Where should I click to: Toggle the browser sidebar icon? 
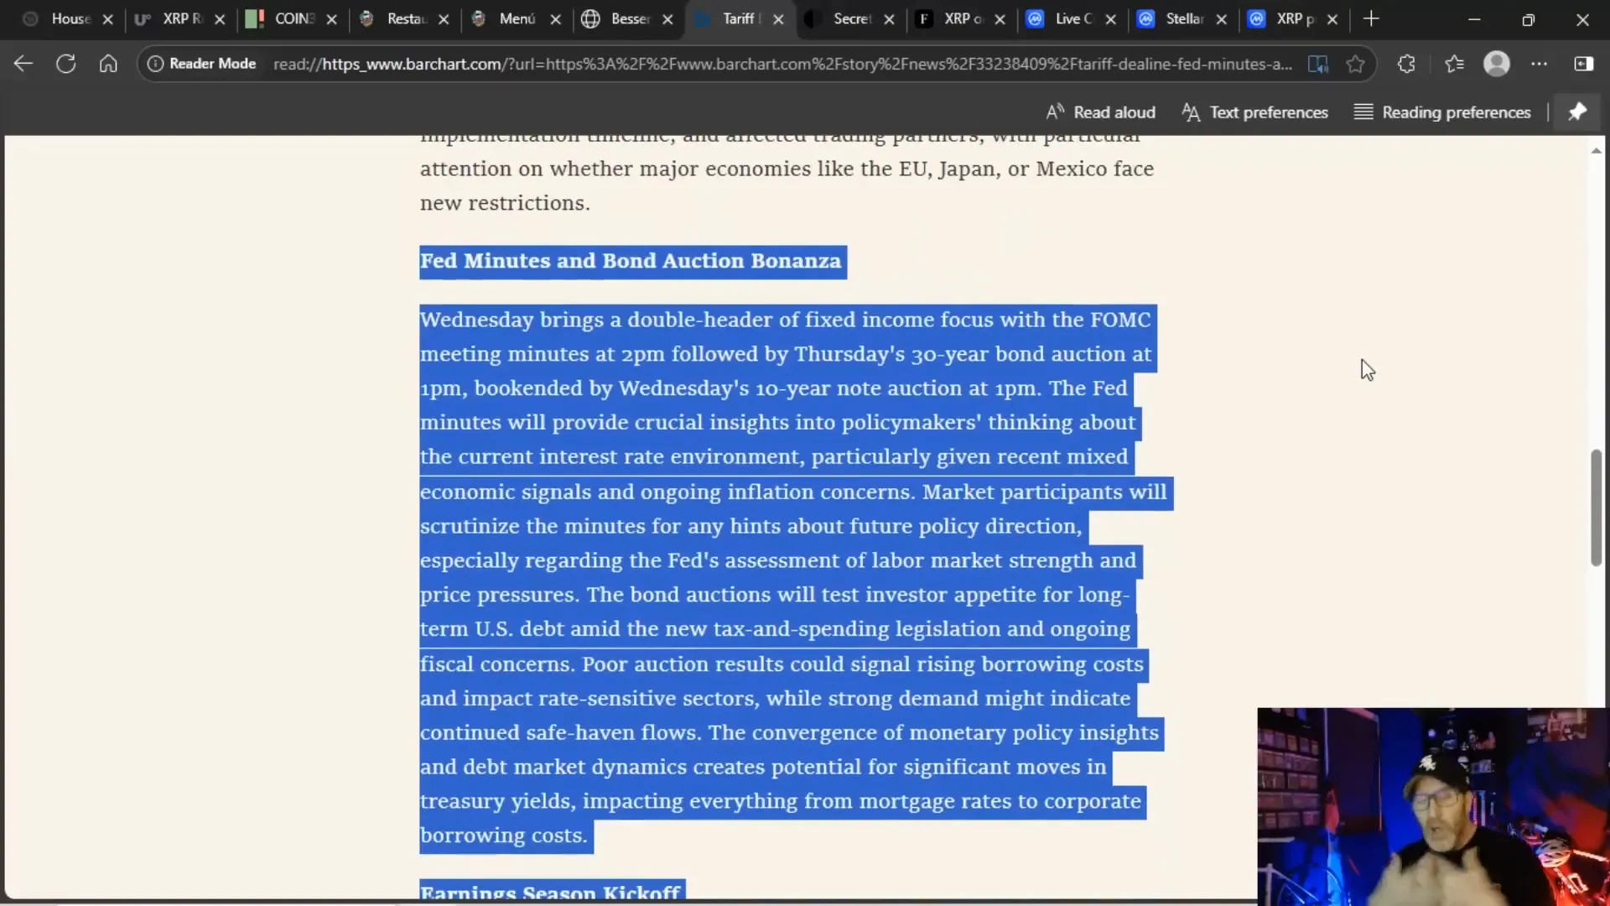1583,64
